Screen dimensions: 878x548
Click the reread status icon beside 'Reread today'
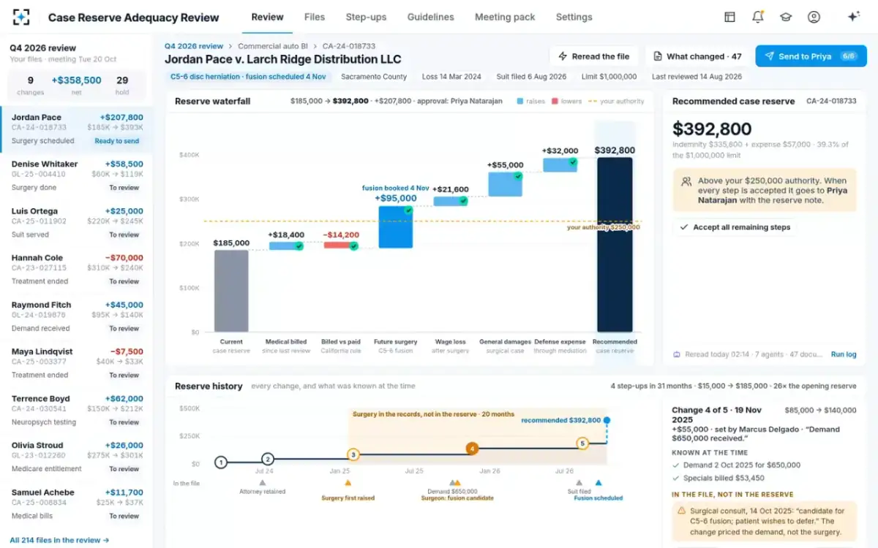[677, 354]
